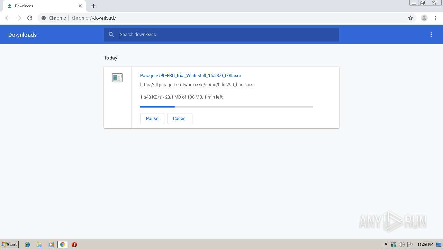443x249 pixels.
Task: Click the browser forward arrow
Action: click(x=19, y=18)
